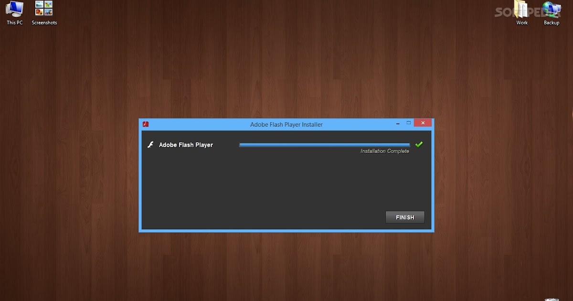
Task: Click the 'Adobe Flash Player' label
Action: (186, 145)
